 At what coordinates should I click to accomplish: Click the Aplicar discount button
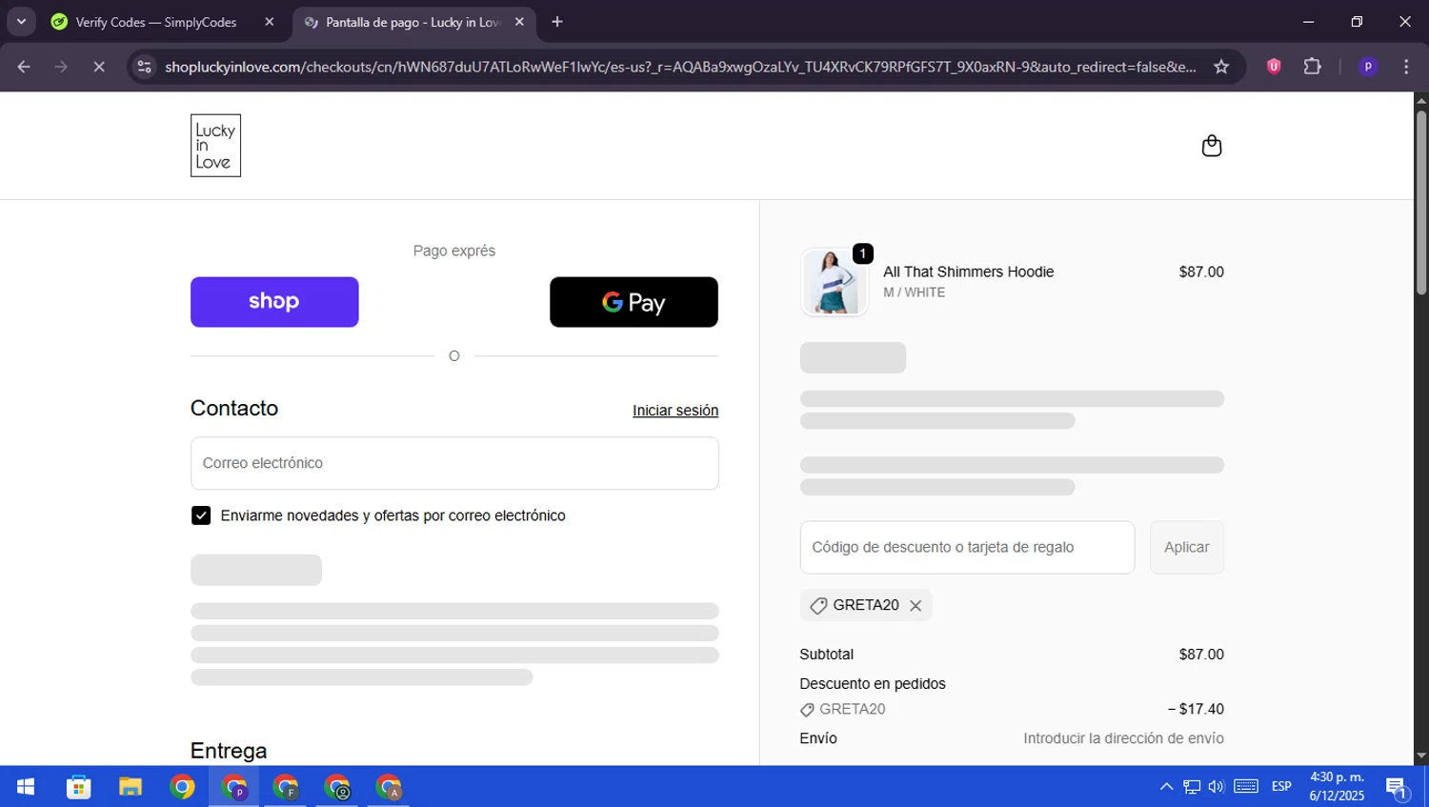point(1186,547)
